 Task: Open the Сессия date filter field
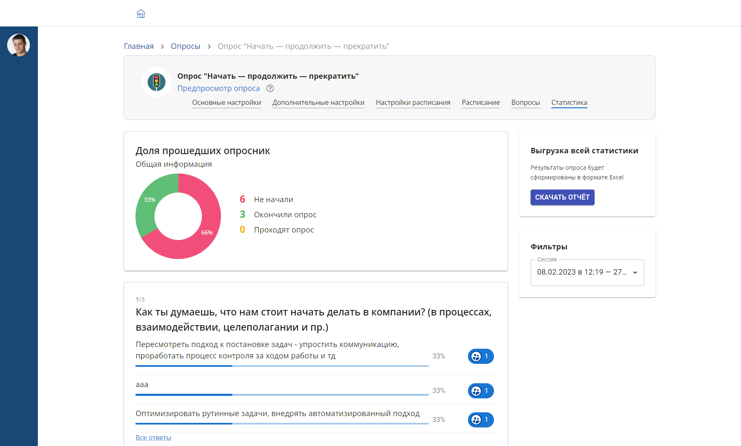pos(582,272)
